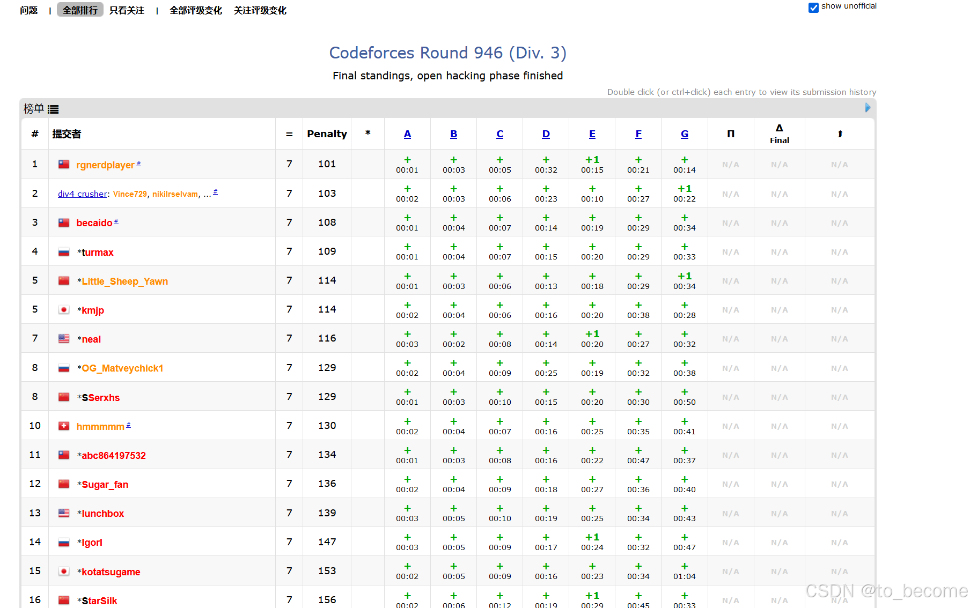Open turmax profile link
This screenshot has width=970, height=608.
pyautogui.click(x=98, y=253)
